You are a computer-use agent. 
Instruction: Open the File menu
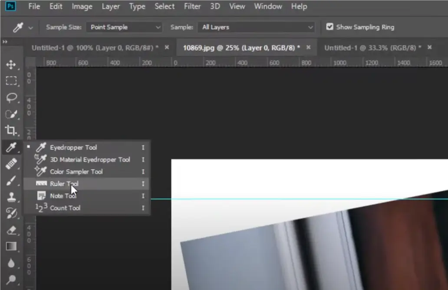(x=34, y=6)
